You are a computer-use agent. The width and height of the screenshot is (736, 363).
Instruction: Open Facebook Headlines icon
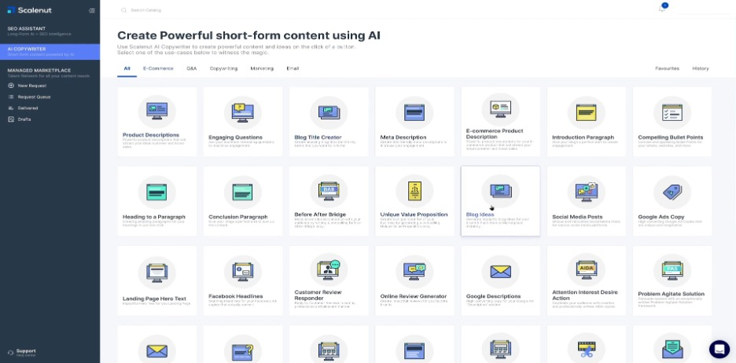click(243, 271)
